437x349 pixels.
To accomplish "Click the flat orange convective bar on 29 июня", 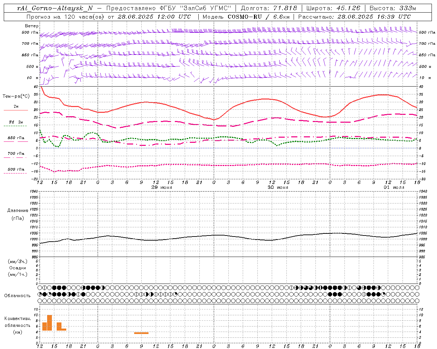I will 141,333.
